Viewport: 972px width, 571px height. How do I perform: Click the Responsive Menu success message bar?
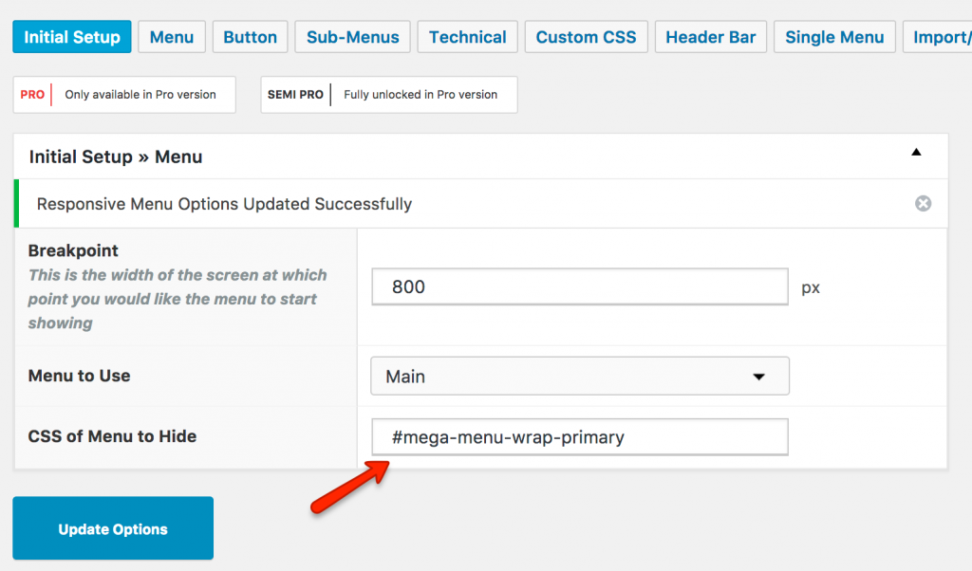point(475,203)
